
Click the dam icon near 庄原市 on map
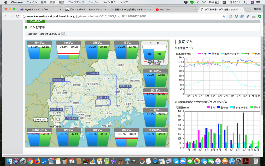[x=121, y=68]
